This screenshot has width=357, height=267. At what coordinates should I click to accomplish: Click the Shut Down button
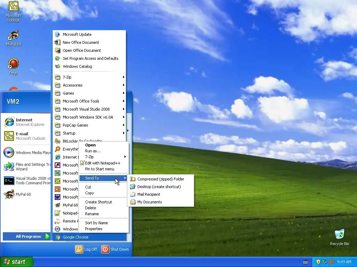(x=115, y=249)
